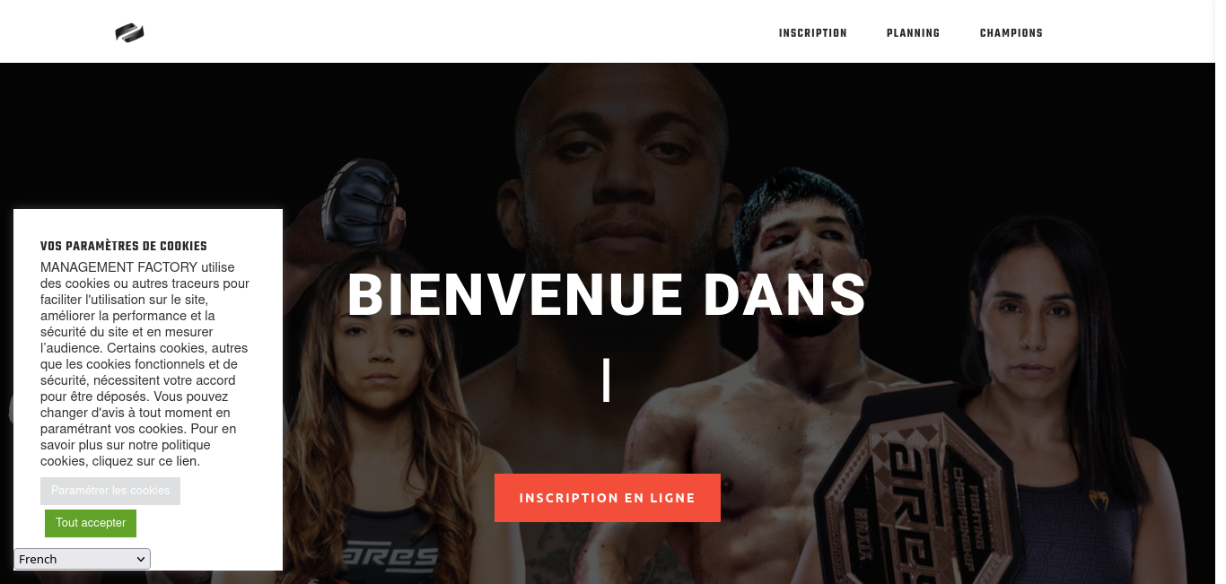Accept all cookies with Tout accepter

click(x=91, y=523)
